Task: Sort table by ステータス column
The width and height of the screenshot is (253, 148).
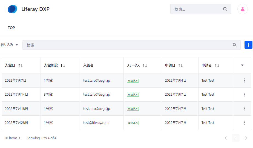Action: coord(145,66)
